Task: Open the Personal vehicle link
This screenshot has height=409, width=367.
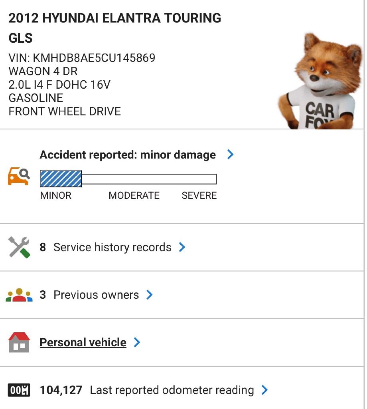Action: pyautogui.click(x=83, y=342)
